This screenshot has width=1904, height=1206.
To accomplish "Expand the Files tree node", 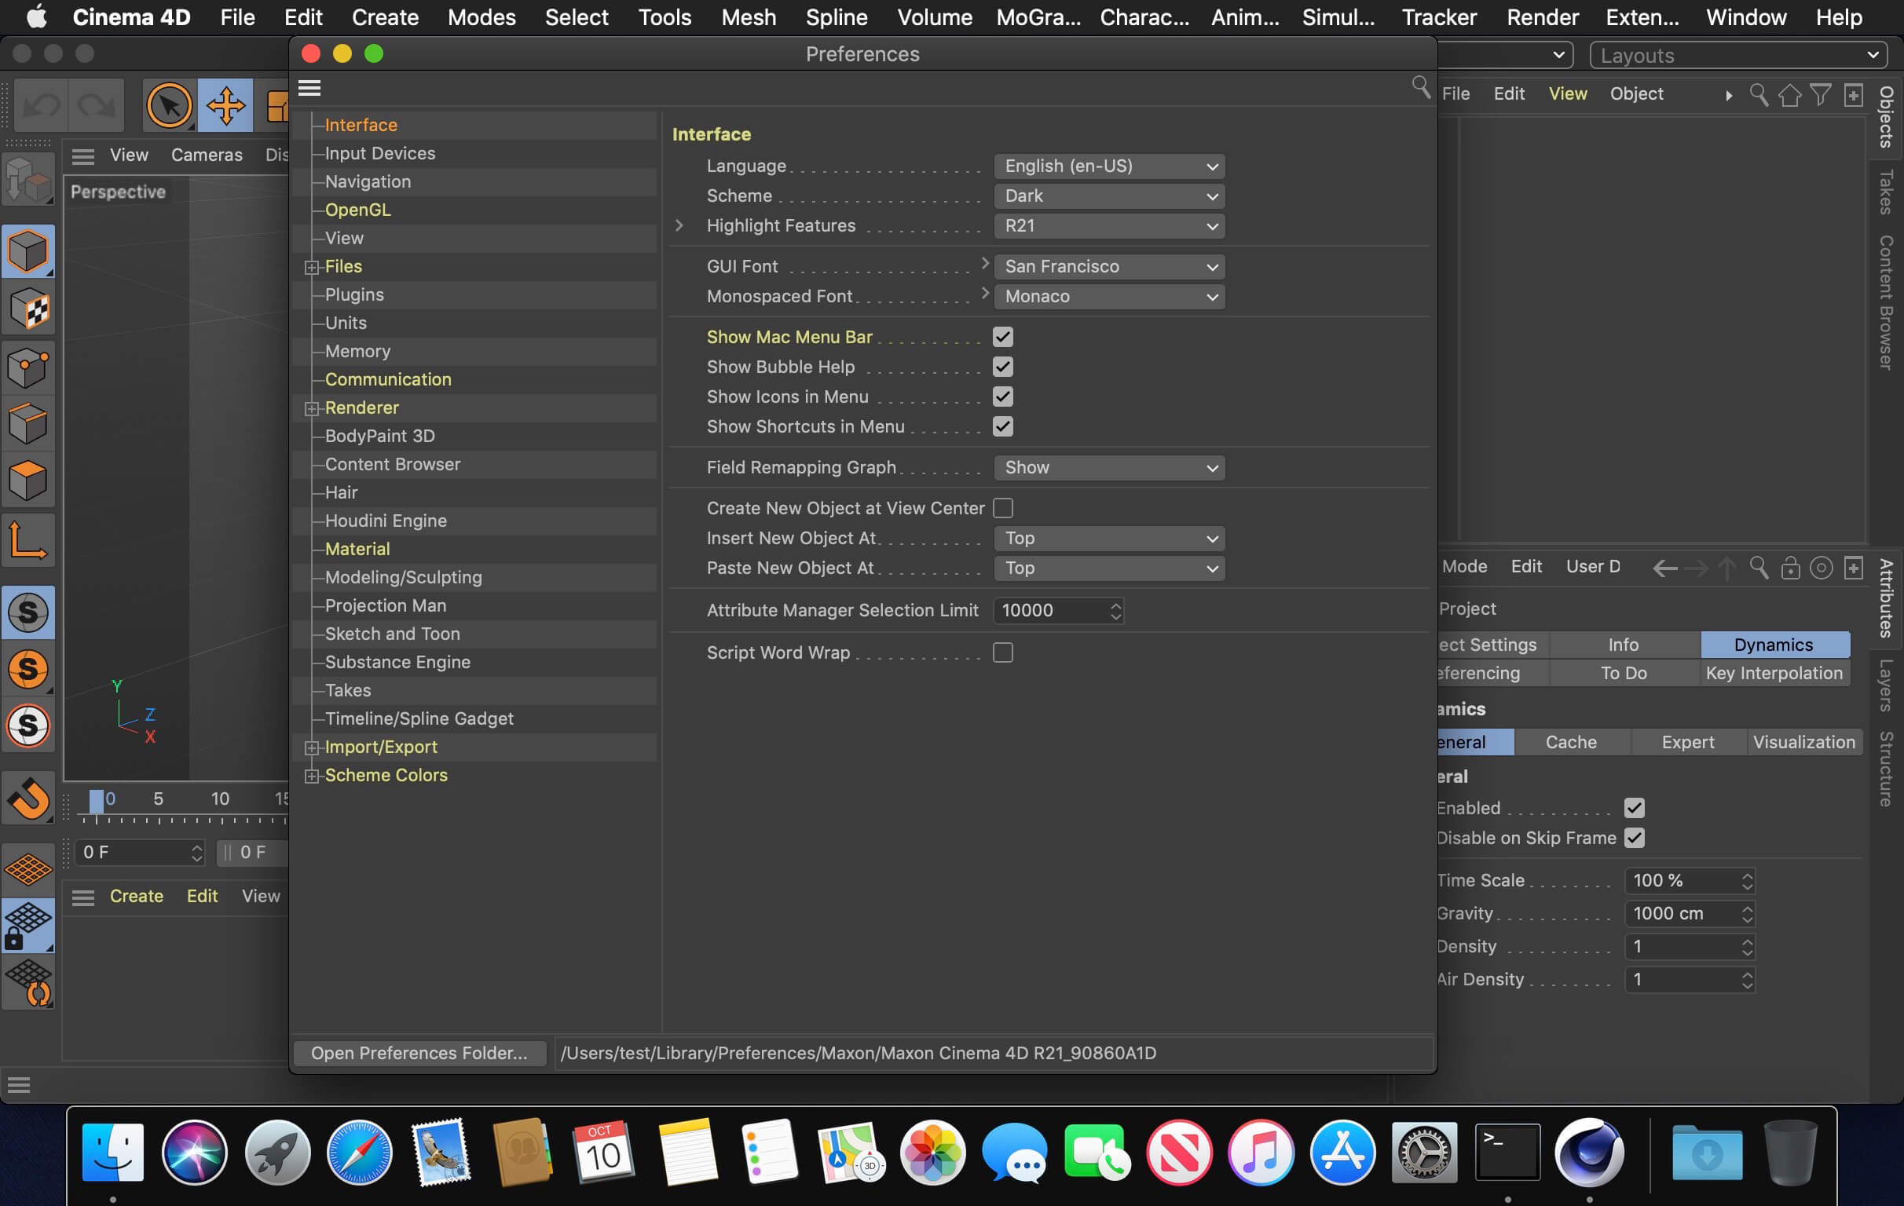I will tap(312, 267).
